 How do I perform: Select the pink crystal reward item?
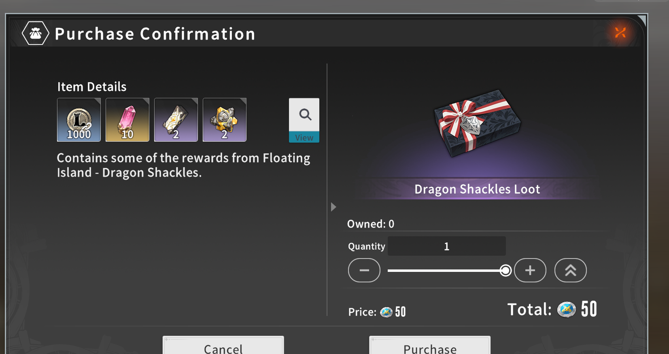click(127, 120)
